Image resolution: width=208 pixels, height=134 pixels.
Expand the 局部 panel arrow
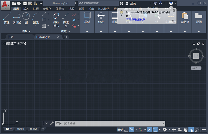pos(87,32)
